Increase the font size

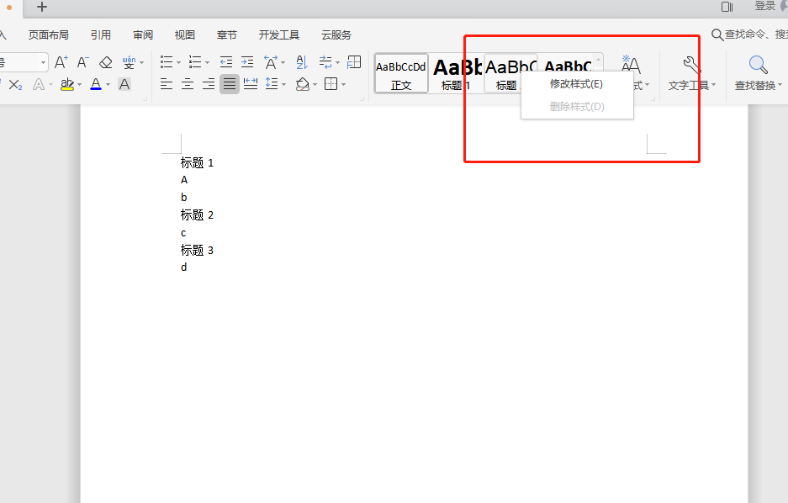point(61,61)
